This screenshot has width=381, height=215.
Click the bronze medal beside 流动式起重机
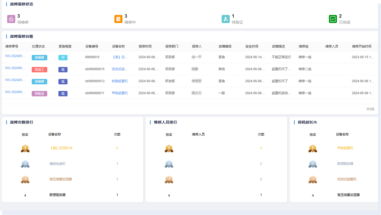point(313,180)
